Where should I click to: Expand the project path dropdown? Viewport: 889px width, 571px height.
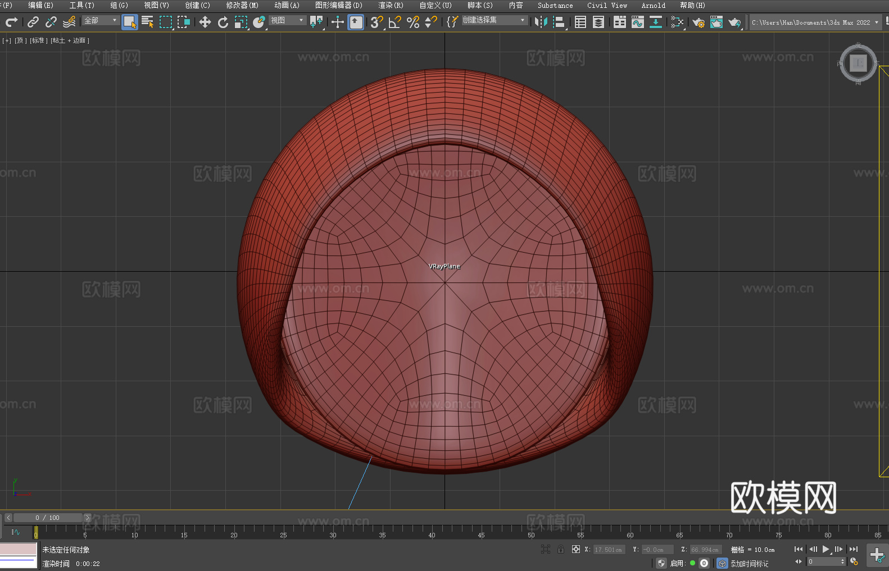pos(876,22)
